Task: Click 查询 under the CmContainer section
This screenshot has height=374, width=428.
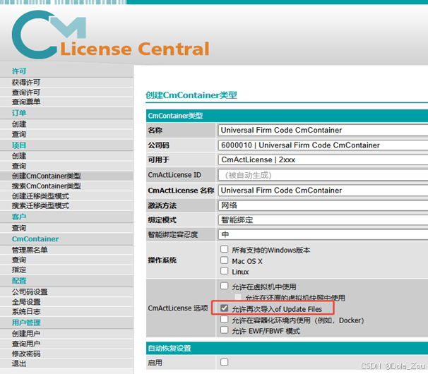Action: [19, 260]
